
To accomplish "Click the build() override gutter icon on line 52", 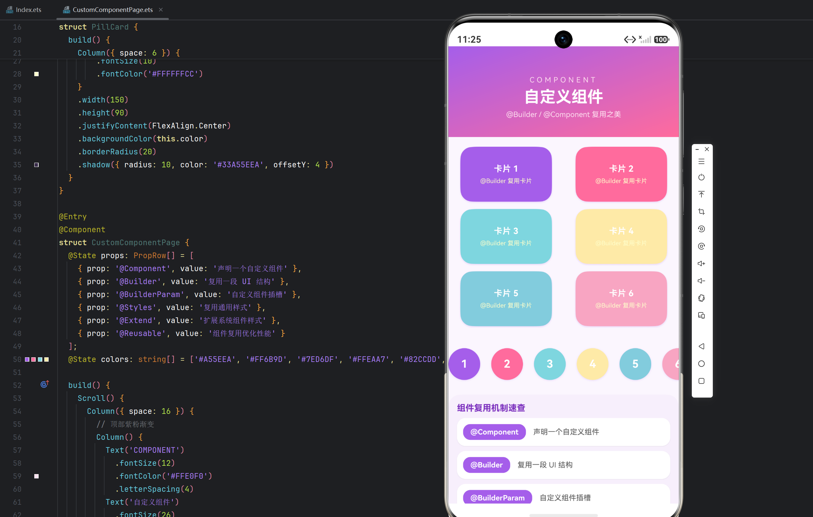I will 45,384.
